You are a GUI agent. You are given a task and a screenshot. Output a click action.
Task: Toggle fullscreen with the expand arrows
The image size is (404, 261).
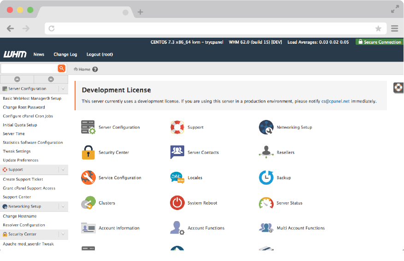point(395,9)
